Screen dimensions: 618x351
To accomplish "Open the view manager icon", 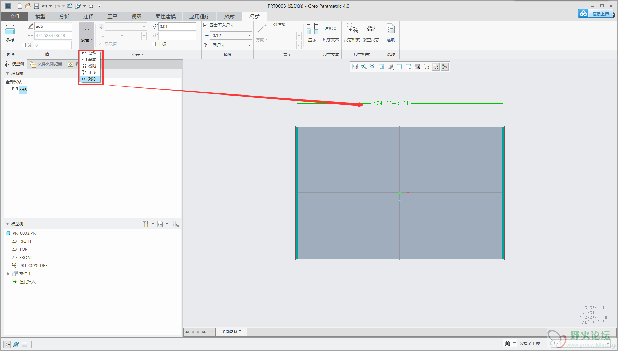I will coord(409,67).
